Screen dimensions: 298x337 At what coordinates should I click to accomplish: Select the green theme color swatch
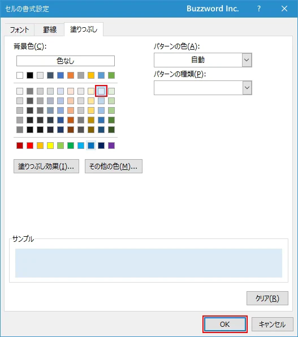pyautogui.click(x=111, y=75)
